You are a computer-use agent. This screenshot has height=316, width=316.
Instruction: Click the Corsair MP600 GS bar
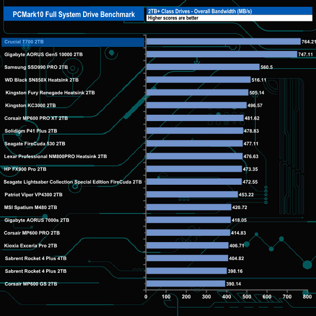(x=186, y=283)
